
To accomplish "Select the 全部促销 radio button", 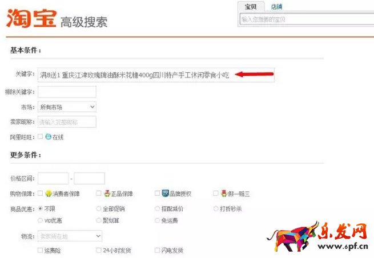I will [99, 208].
